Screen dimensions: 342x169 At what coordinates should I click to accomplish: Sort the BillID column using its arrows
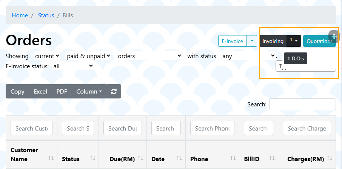click(272, 158)
